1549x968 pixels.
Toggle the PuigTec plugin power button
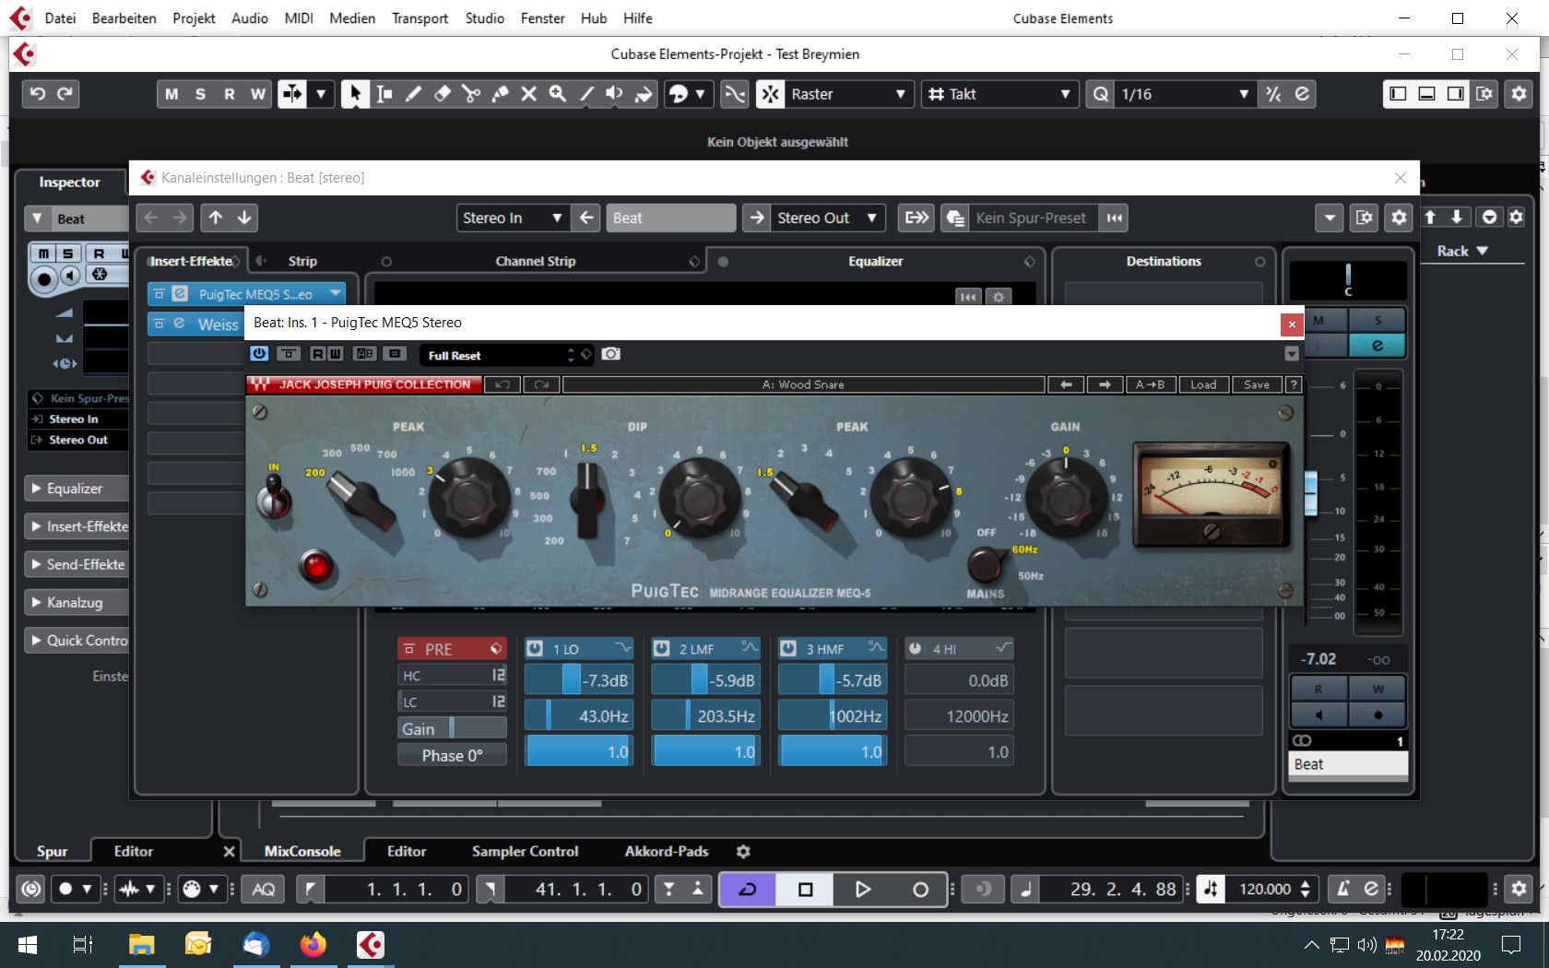coord(259,354)
